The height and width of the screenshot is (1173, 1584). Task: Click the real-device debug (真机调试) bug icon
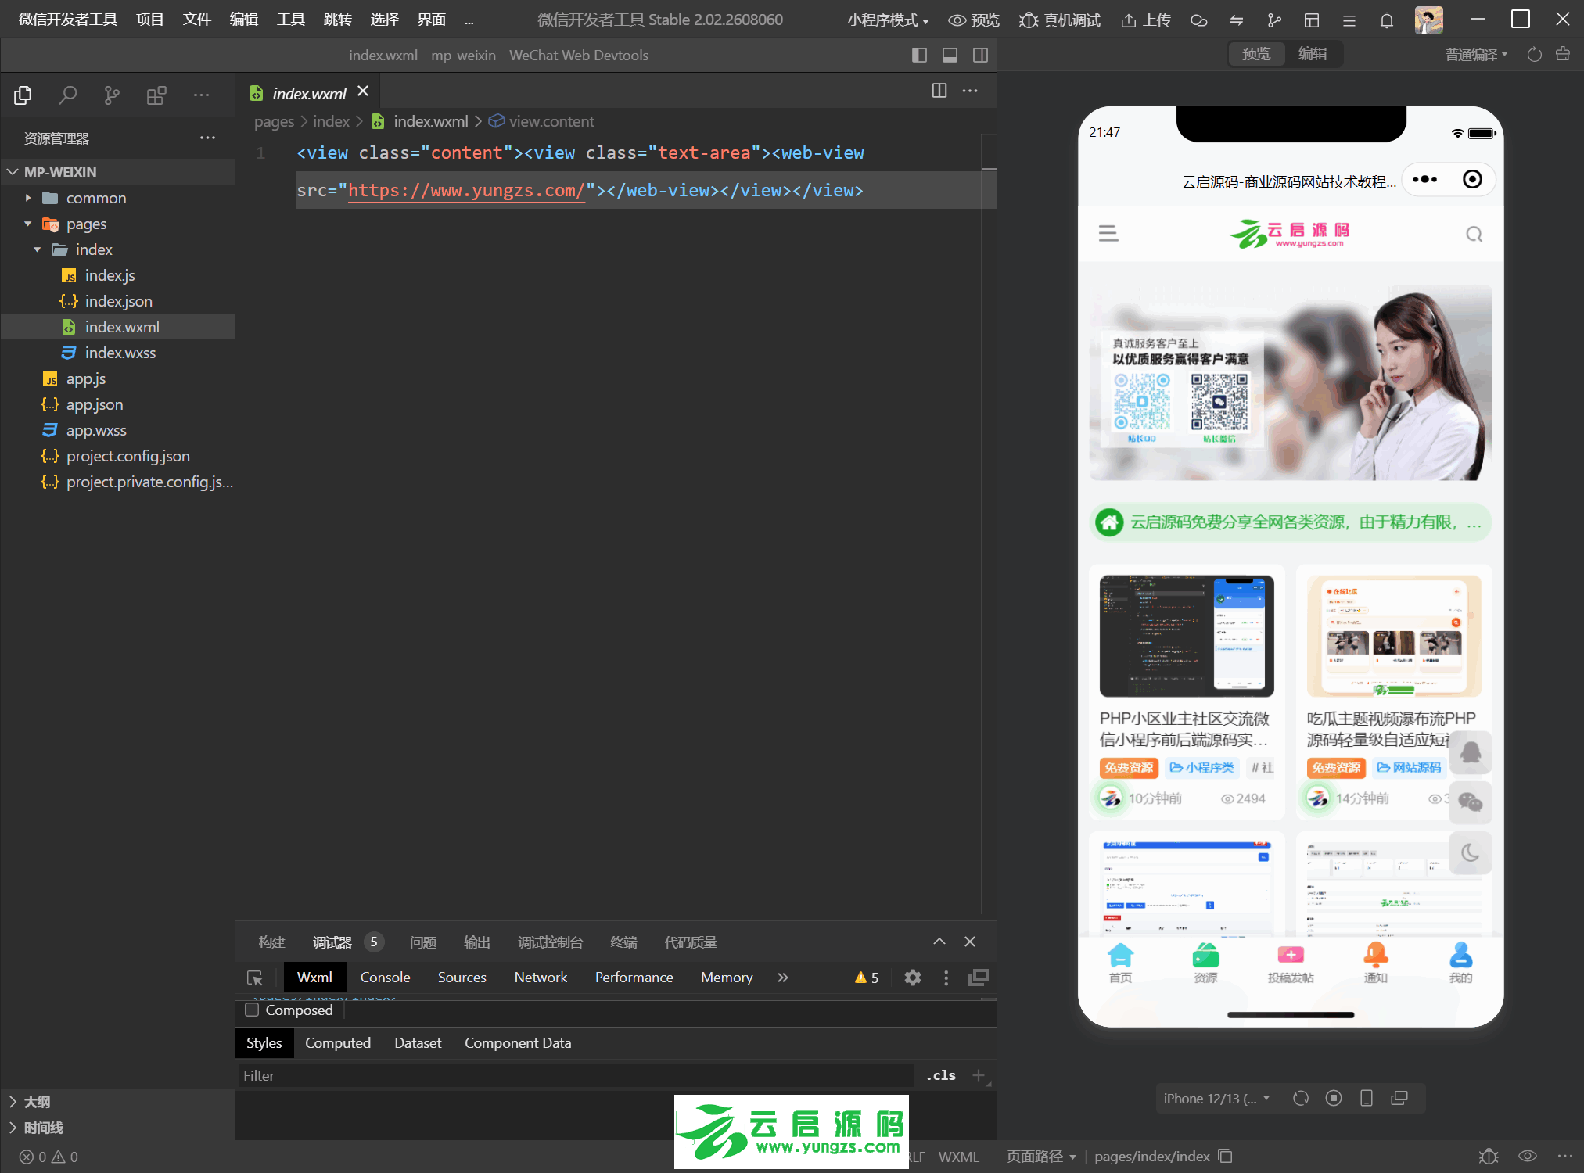point(1028,20)
